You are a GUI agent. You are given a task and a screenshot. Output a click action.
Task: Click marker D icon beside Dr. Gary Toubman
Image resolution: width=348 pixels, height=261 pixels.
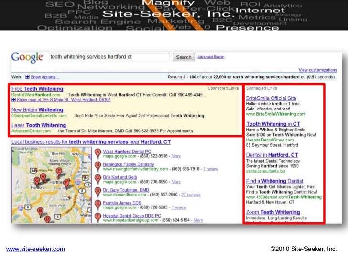[98, 192]
